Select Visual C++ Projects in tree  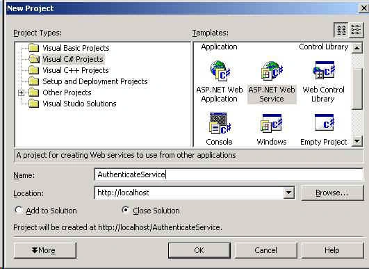point(76,70)
